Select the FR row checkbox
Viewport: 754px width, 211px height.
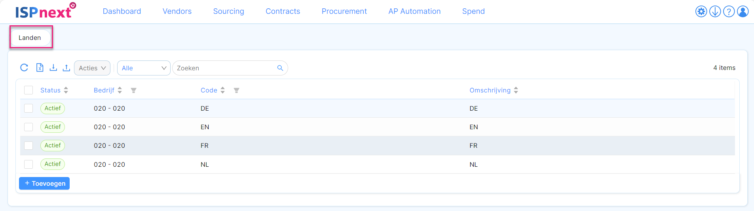[28, 145]
